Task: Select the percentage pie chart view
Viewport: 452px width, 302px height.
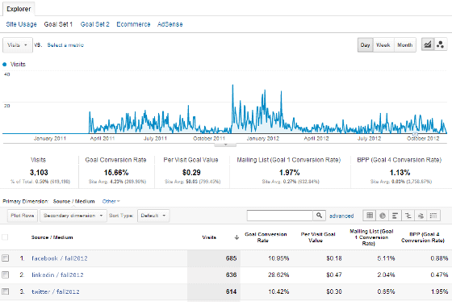Action: (x=383, y=216)
